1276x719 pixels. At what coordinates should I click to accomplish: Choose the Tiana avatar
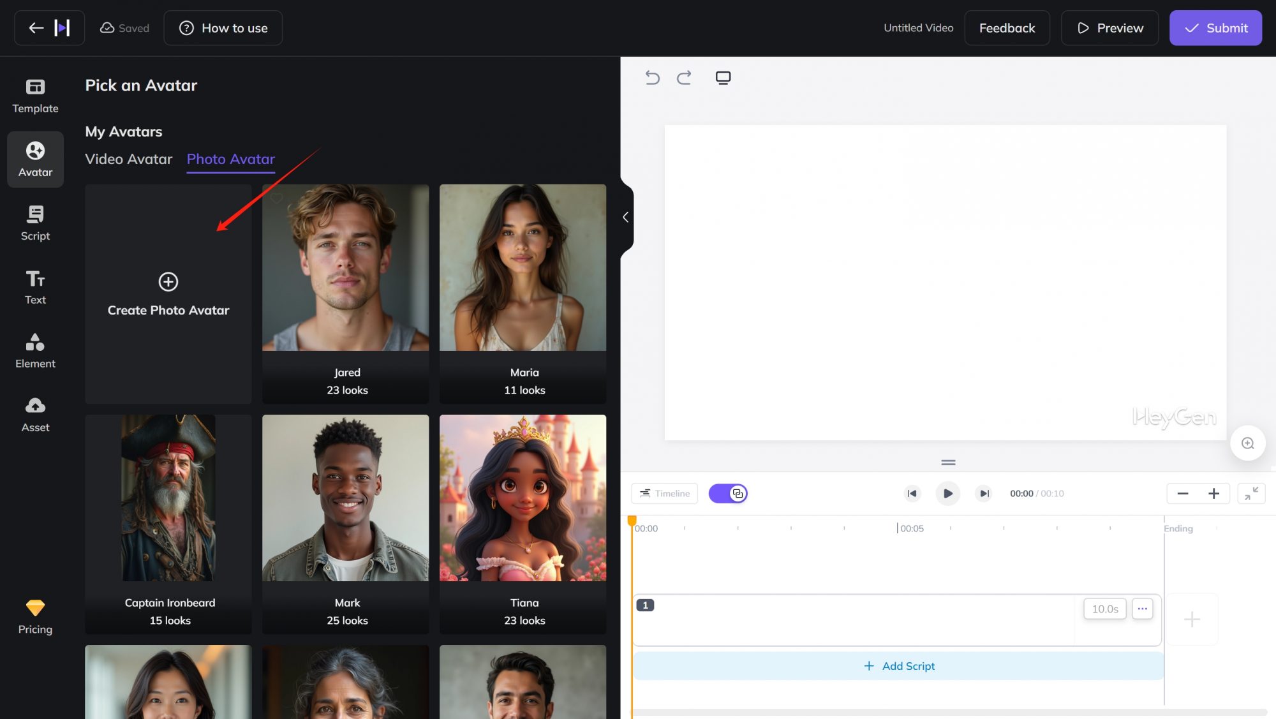pyautogui.click(x=523, y=524)
